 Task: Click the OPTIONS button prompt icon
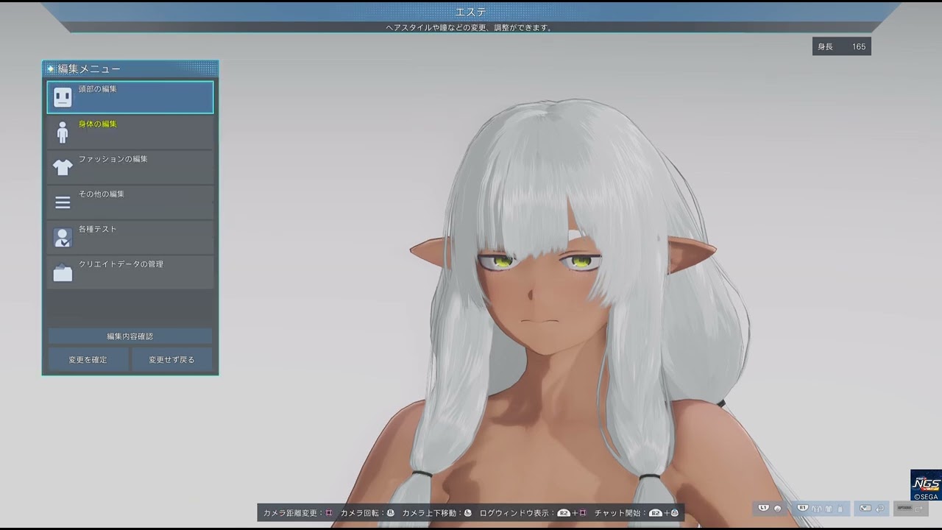click(904, 508)
